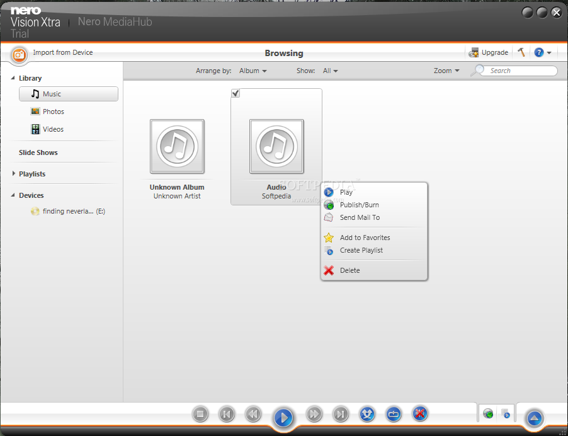Skip to the previous track
568x436 pixels.
click(227, 414)
